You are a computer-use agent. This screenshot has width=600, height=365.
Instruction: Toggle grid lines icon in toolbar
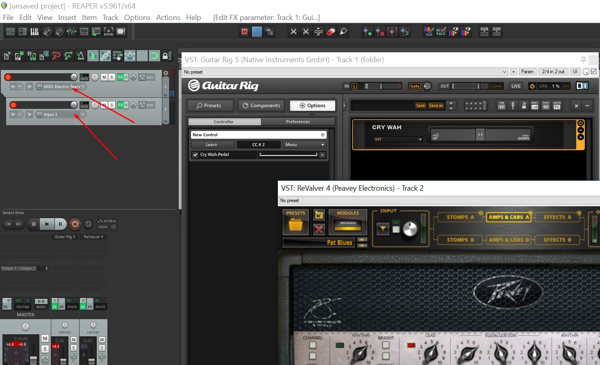[x=142, y=56]
